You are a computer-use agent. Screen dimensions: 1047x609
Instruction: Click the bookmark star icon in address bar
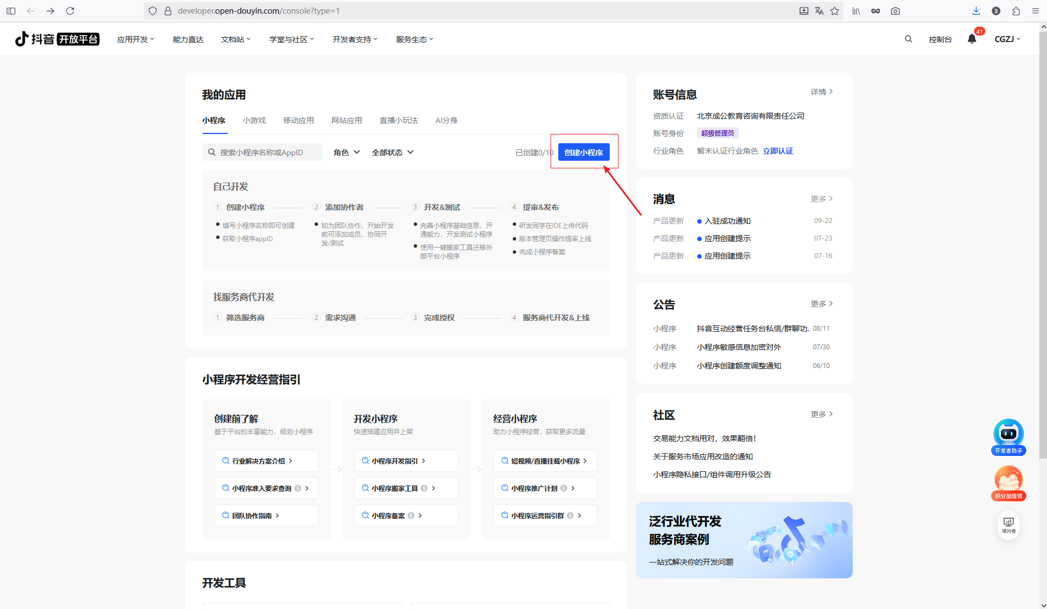(x=835, y=11)
